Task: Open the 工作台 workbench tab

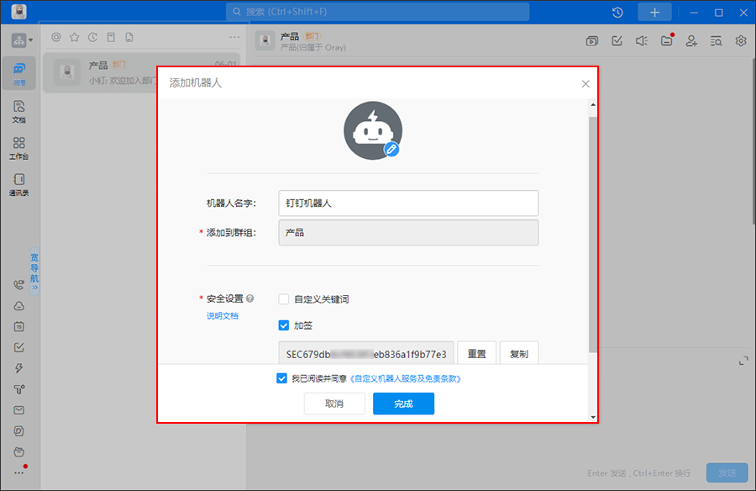Action: tap(18, 148)
